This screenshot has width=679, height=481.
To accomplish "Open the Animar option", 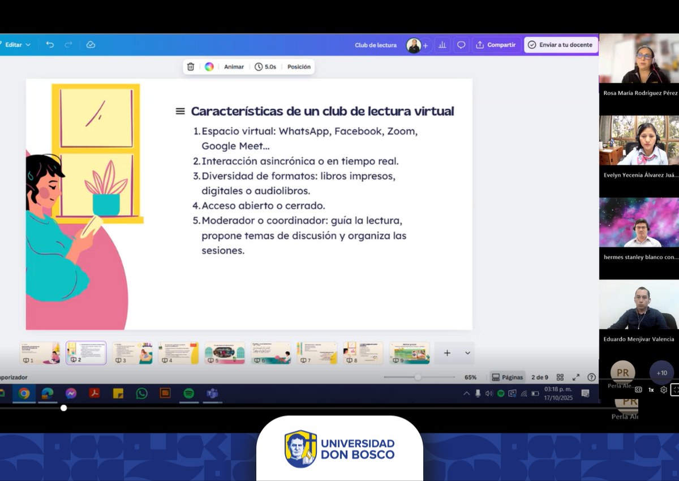I will pyautogui.click(x=234, y=67).
